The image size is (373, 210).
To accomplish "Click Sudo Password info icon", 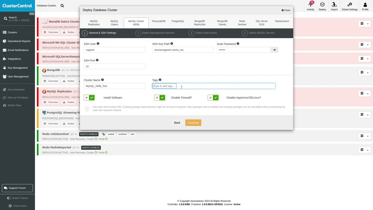I will 238,44.
